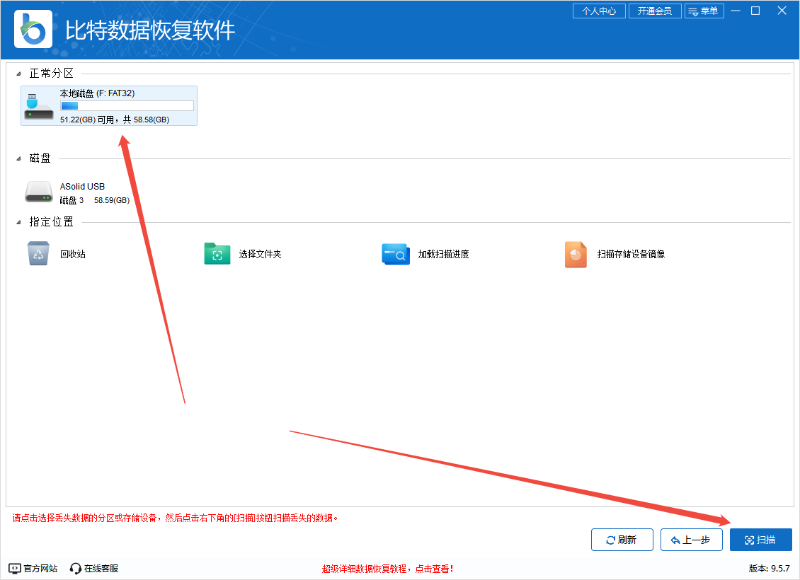
Task: Select the ASolid USB hard disk icon
Action: pyautogui.click(x=39, y=192)
